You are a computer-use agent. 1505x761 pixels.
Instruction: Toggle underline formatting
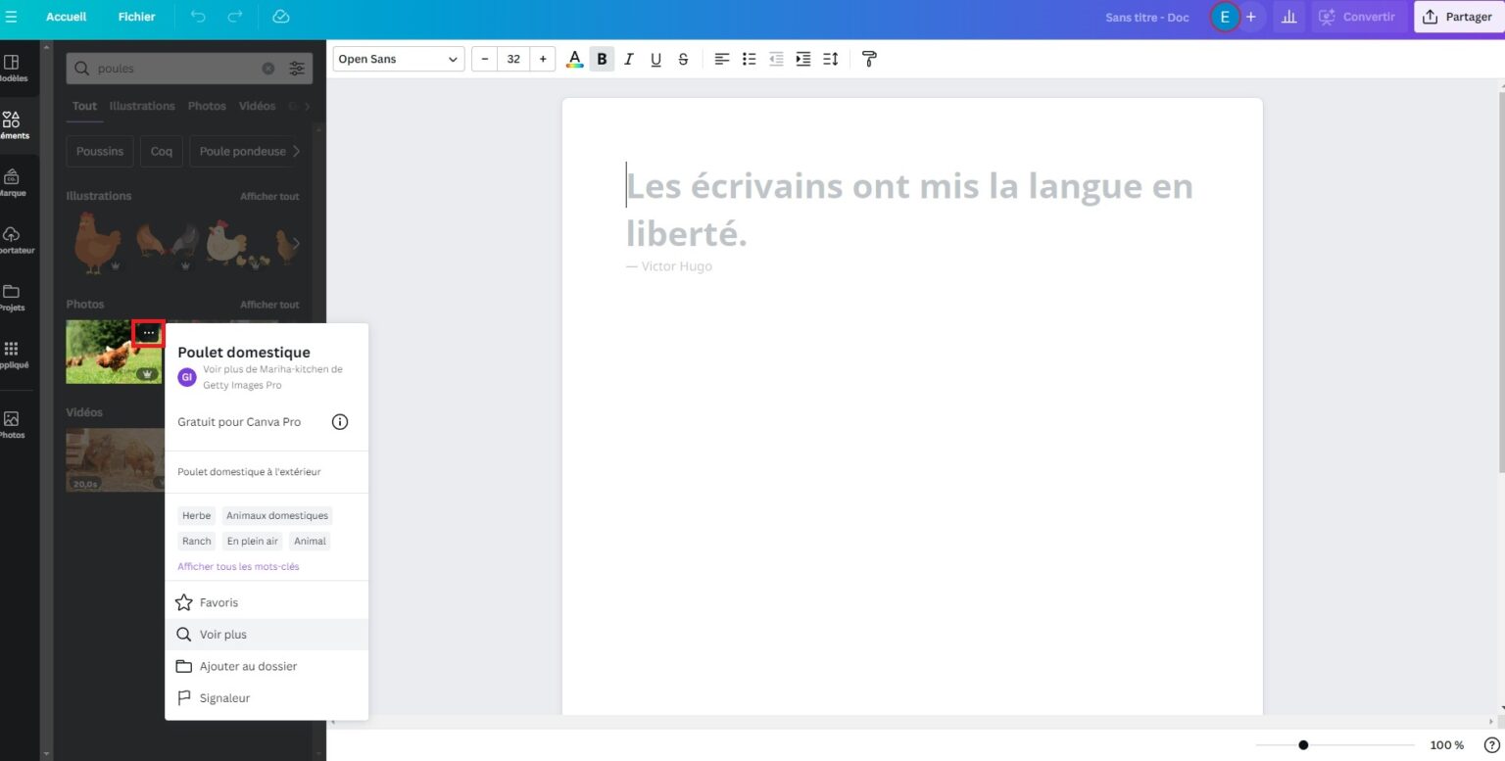[655, 59]
